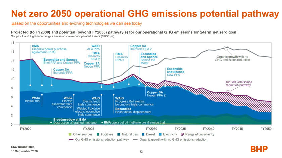Click the orange subtitle 'Based on the opportunities...'
This screenshot has width=282, height=158.
click(77, 23)
